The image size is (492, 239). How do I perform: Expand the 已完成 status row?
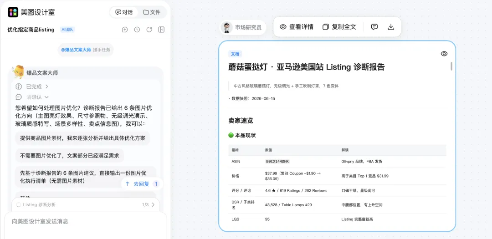pos(32,86)
